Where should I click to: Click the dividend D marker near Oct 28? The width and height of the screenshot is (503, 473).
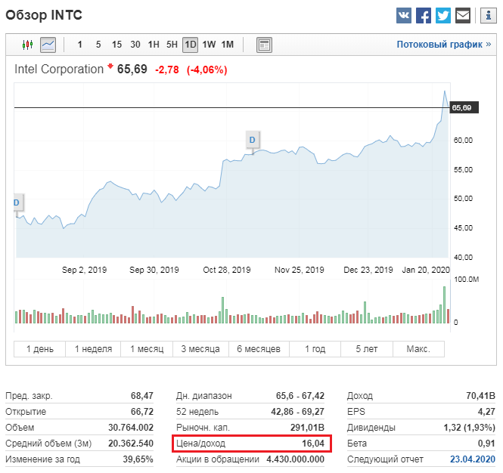pos(253,140)
